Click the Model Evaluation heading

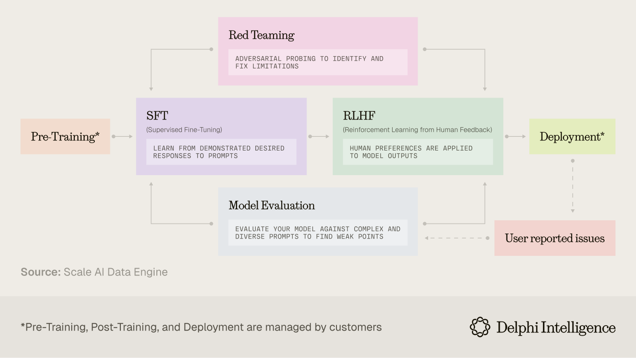coord(272,205)
